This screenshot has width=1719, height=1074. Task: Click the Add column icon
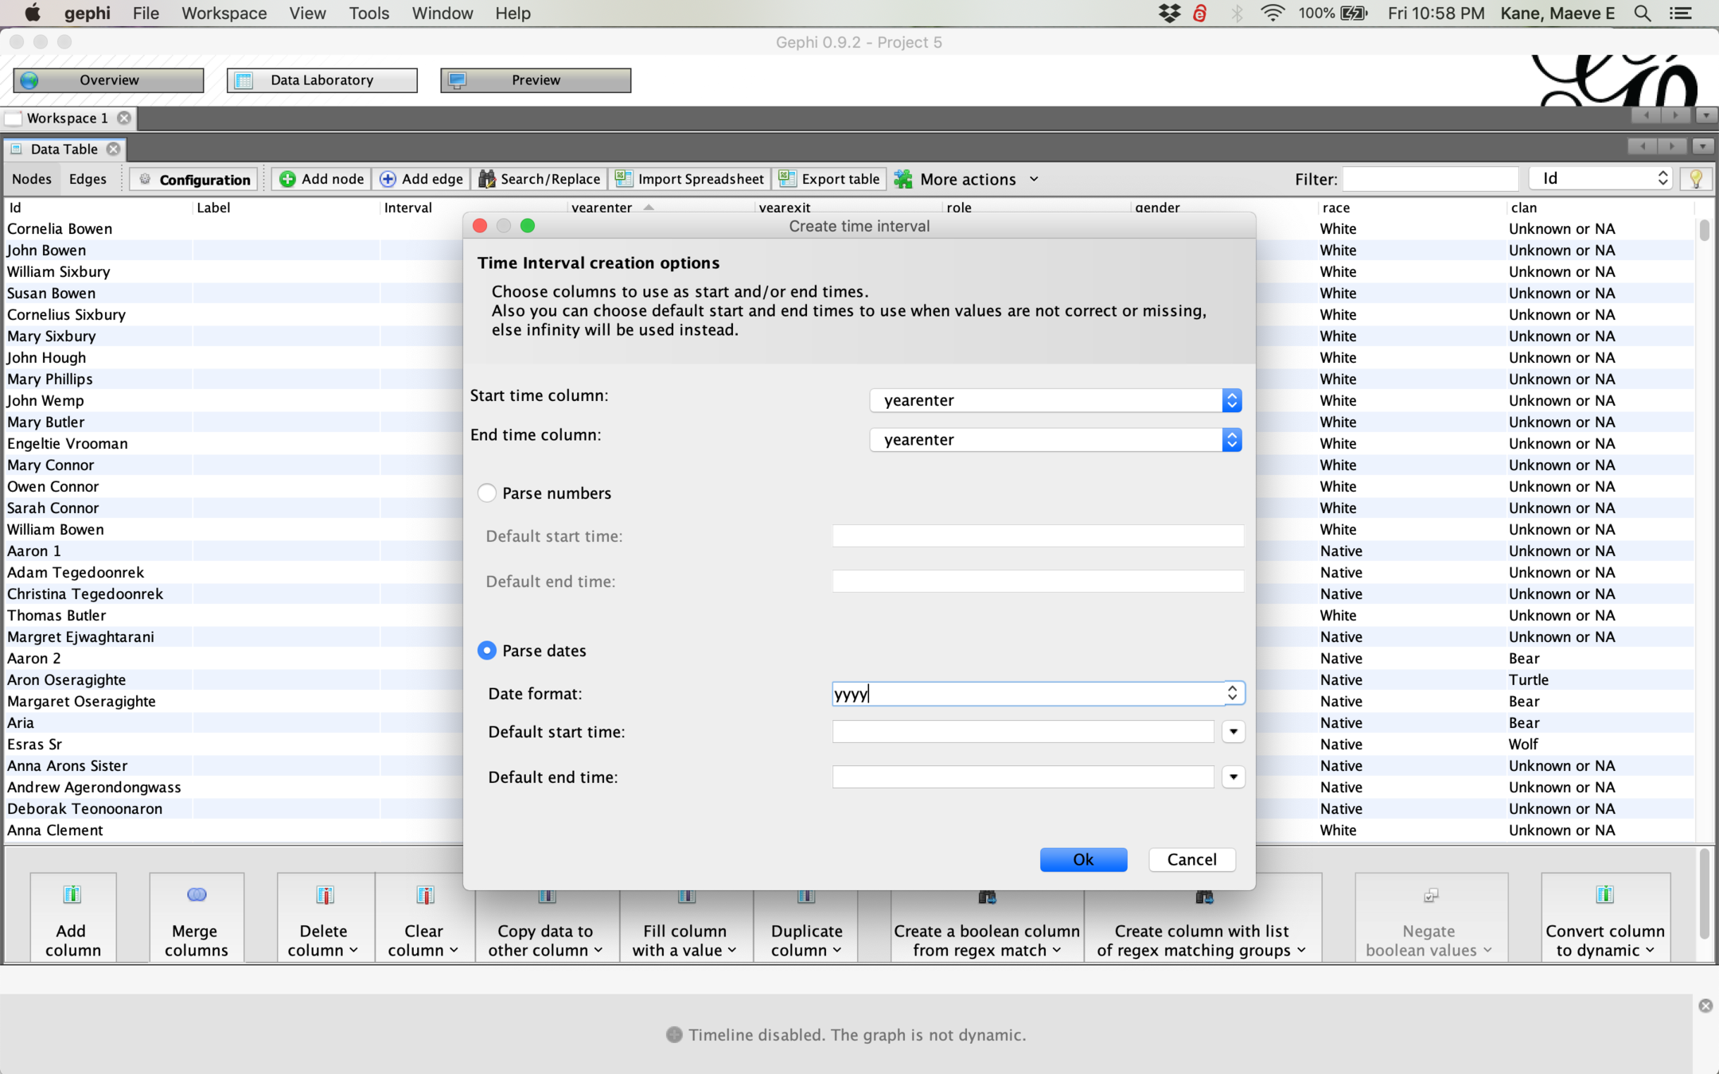(72, 895)
